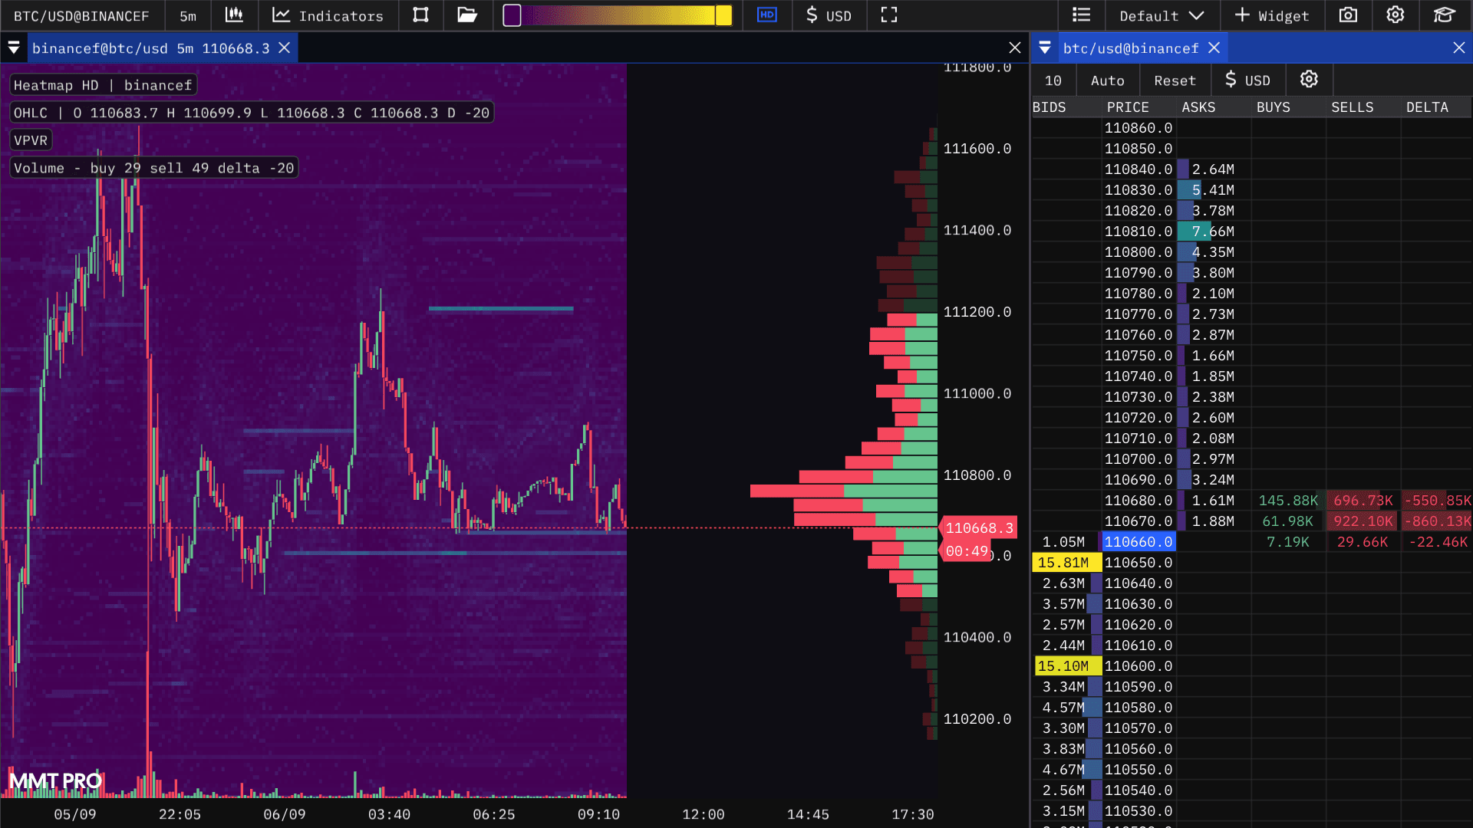Close the chart panel
The image size is (1473, 828).
point(1014,48)
